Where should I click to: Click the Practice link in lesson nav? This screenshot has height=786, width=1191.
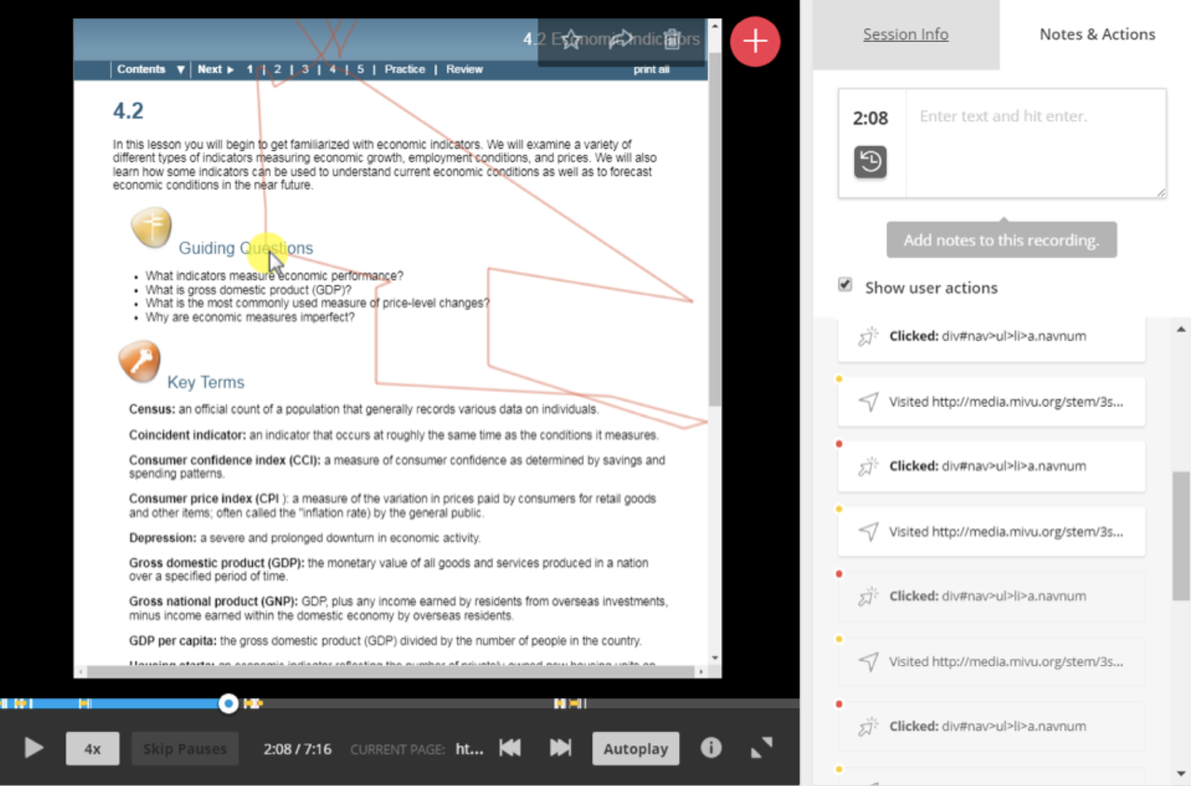(x=405, y=69)
